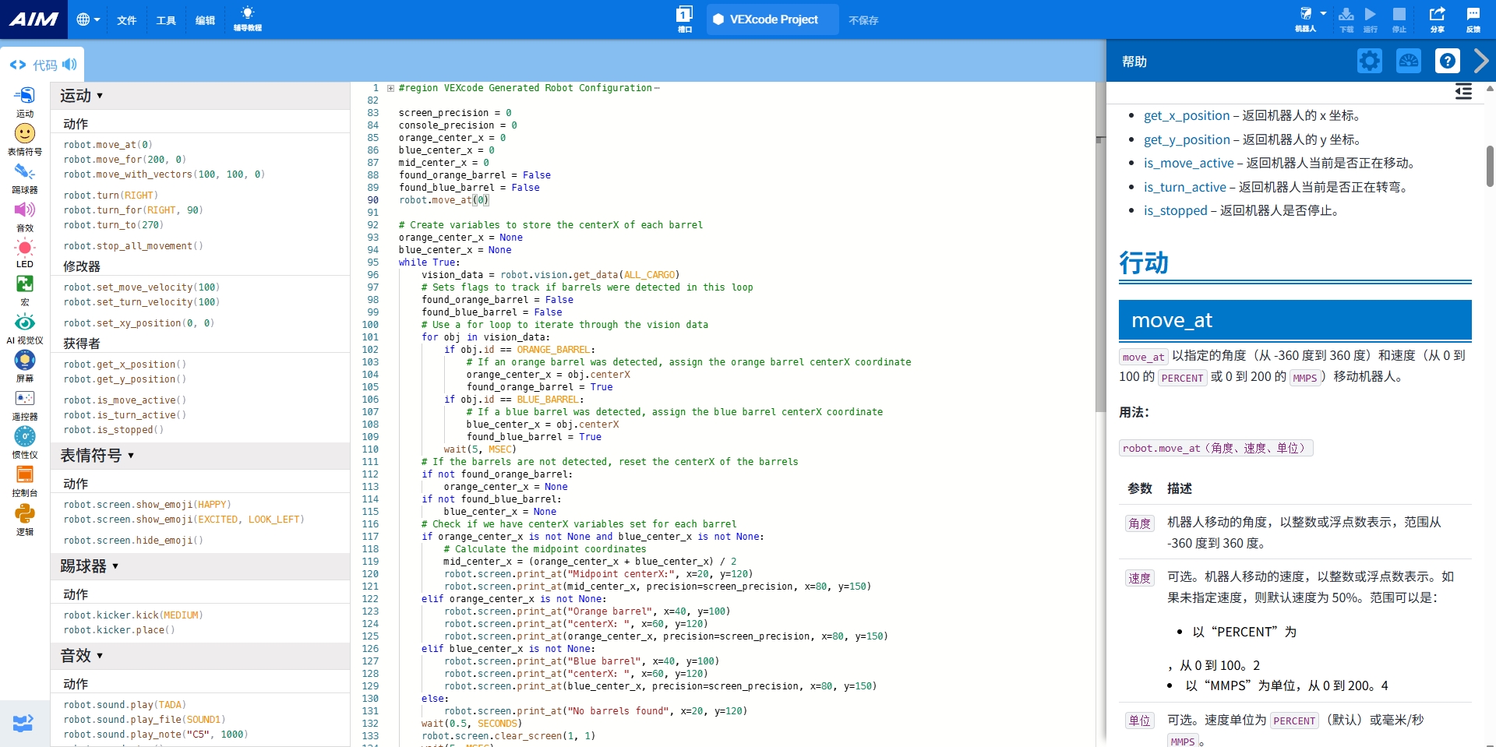
Task: Collapse help panel with chevron arrow
Action: click(1481, 61)
